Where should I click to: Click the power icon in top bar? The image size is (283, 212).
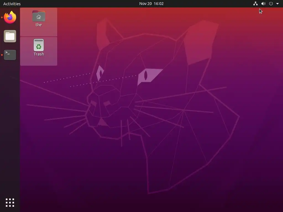click(271, 4)
